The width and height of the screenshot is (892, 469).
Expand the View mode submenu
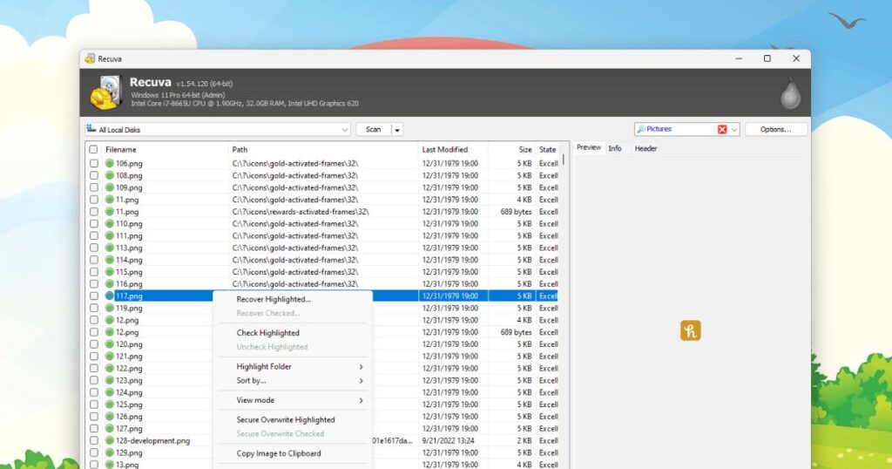(x=361, y=401)
